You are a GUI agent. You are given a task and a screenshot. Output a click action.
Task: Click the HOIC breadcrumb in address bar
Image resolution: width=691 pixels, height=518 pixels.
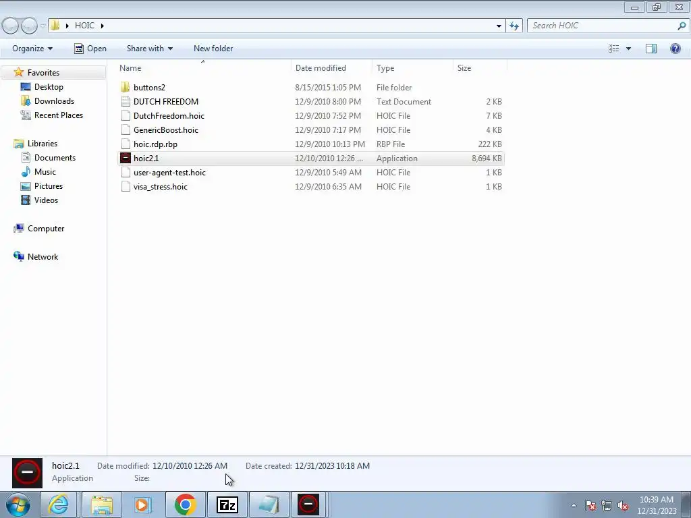(x=84, y=26)
